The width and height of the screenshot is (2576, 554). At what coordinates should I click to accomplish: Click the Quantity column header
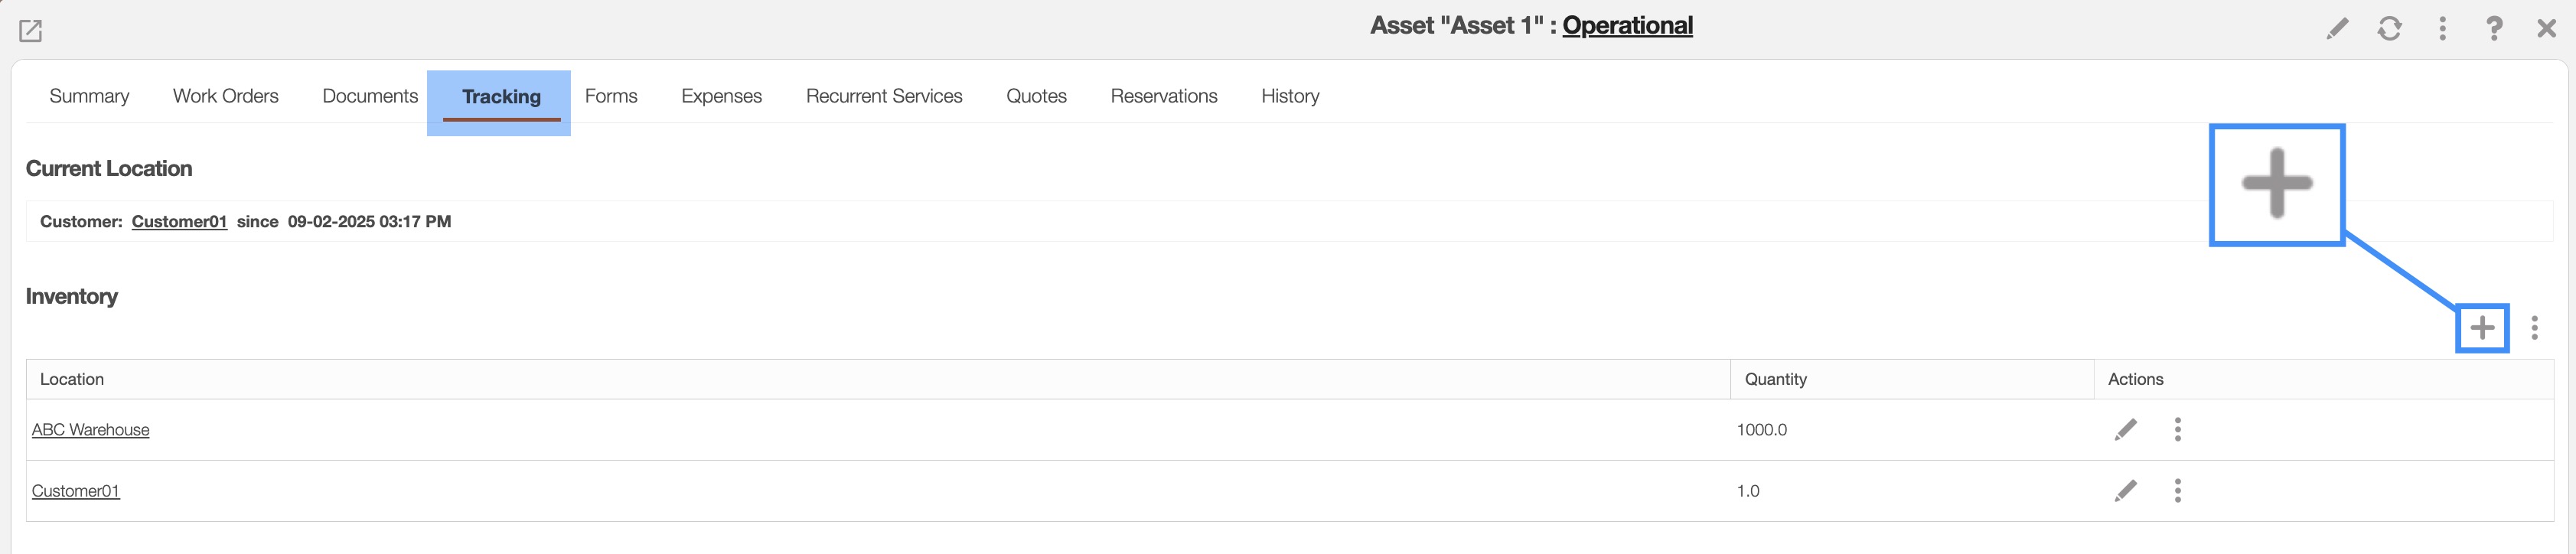1775,379
